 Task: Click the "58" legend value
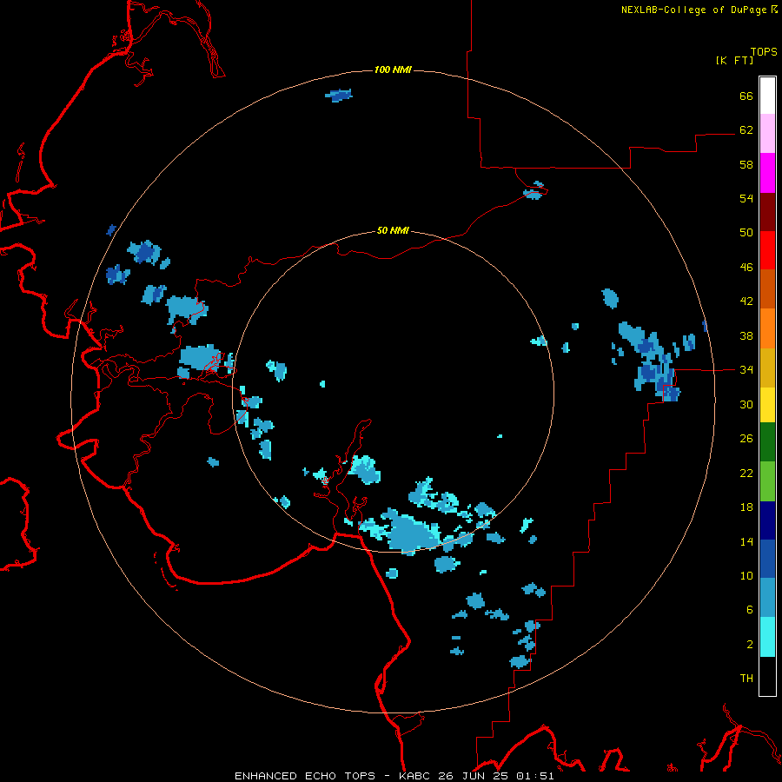pos(746,164)
